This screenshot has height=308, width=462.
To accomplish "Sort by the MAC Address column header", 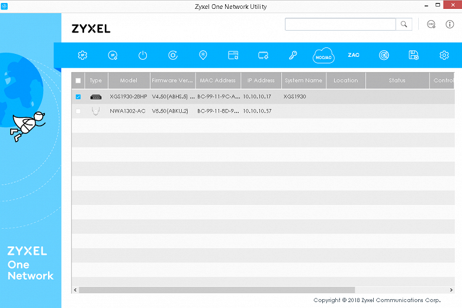I will click(218, 81).
